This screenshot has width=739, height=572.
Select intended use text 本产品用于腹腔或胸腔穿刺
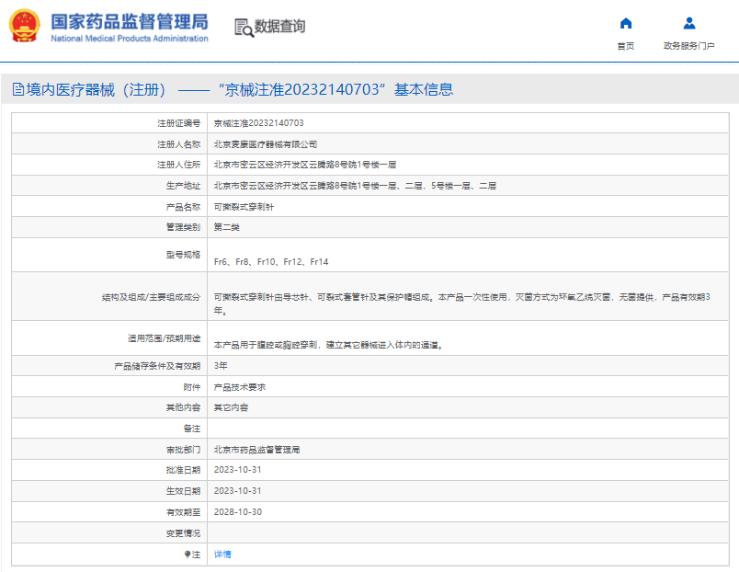tap(328, 345)
